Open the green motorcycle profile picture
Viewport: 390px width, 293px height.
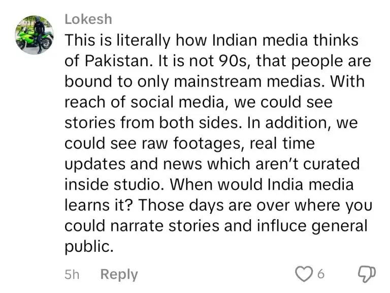pos(34,35)
